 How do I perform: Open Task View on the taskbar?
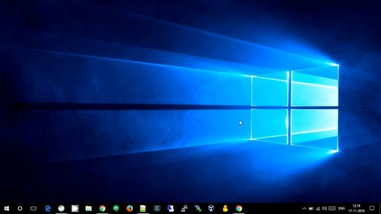33,209
